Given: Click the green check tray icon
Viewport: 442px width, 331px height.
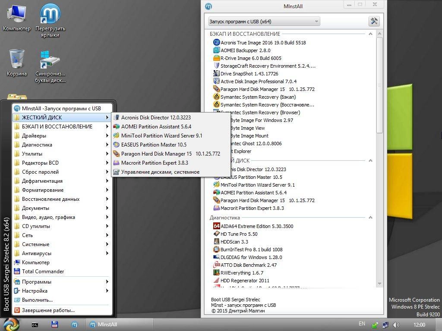Looking at the screenshot, I should pyautogui.click(x=375, y=325).
